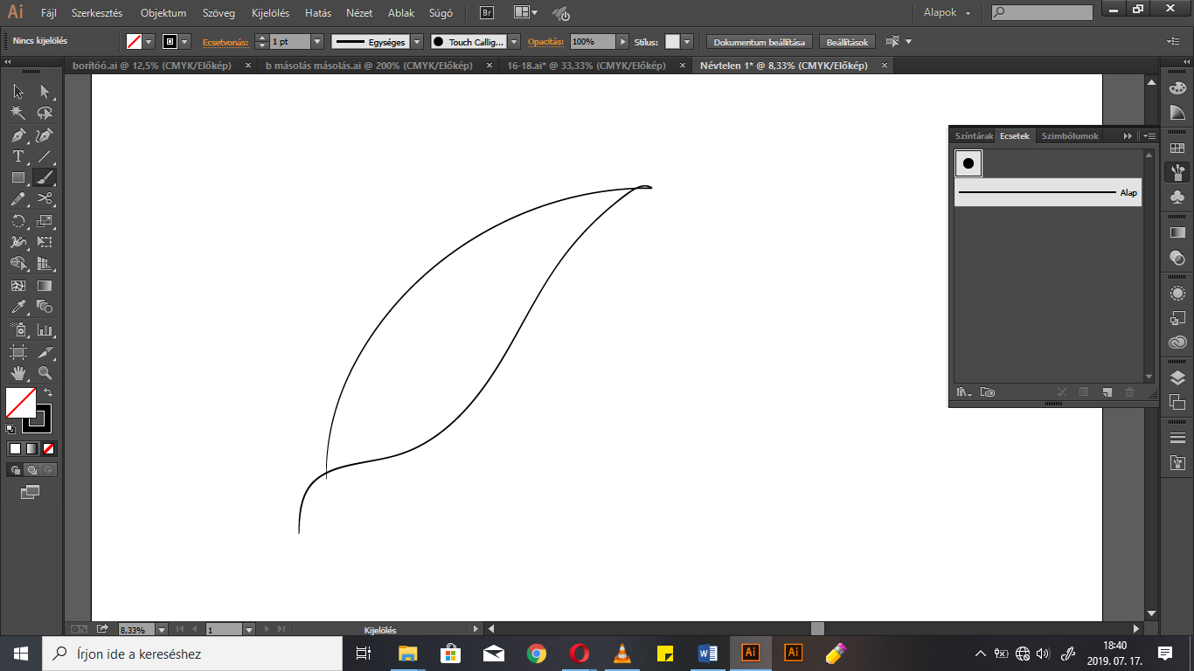Image resolution: width=1194 pixels, height=671 pixels.
Task: Click the Opacitás link
Action: (546, 42)
